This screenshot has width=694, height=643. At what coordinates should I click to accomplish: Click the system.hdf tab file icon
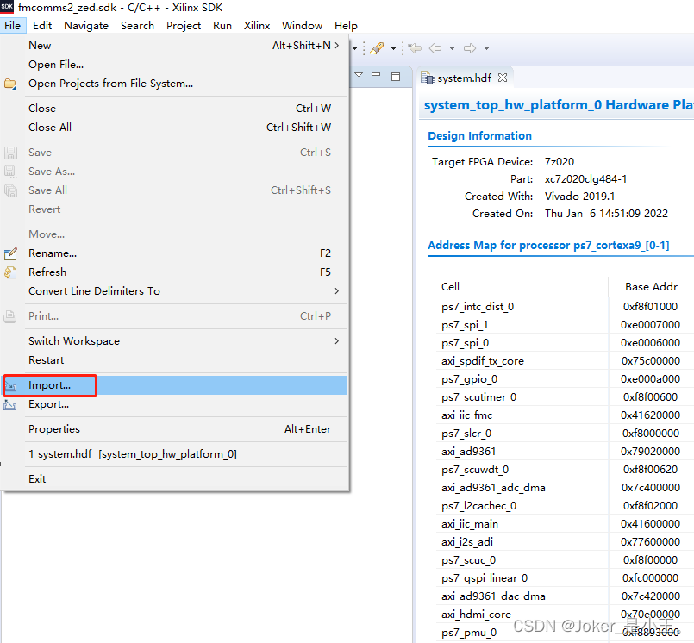point(428,78)
